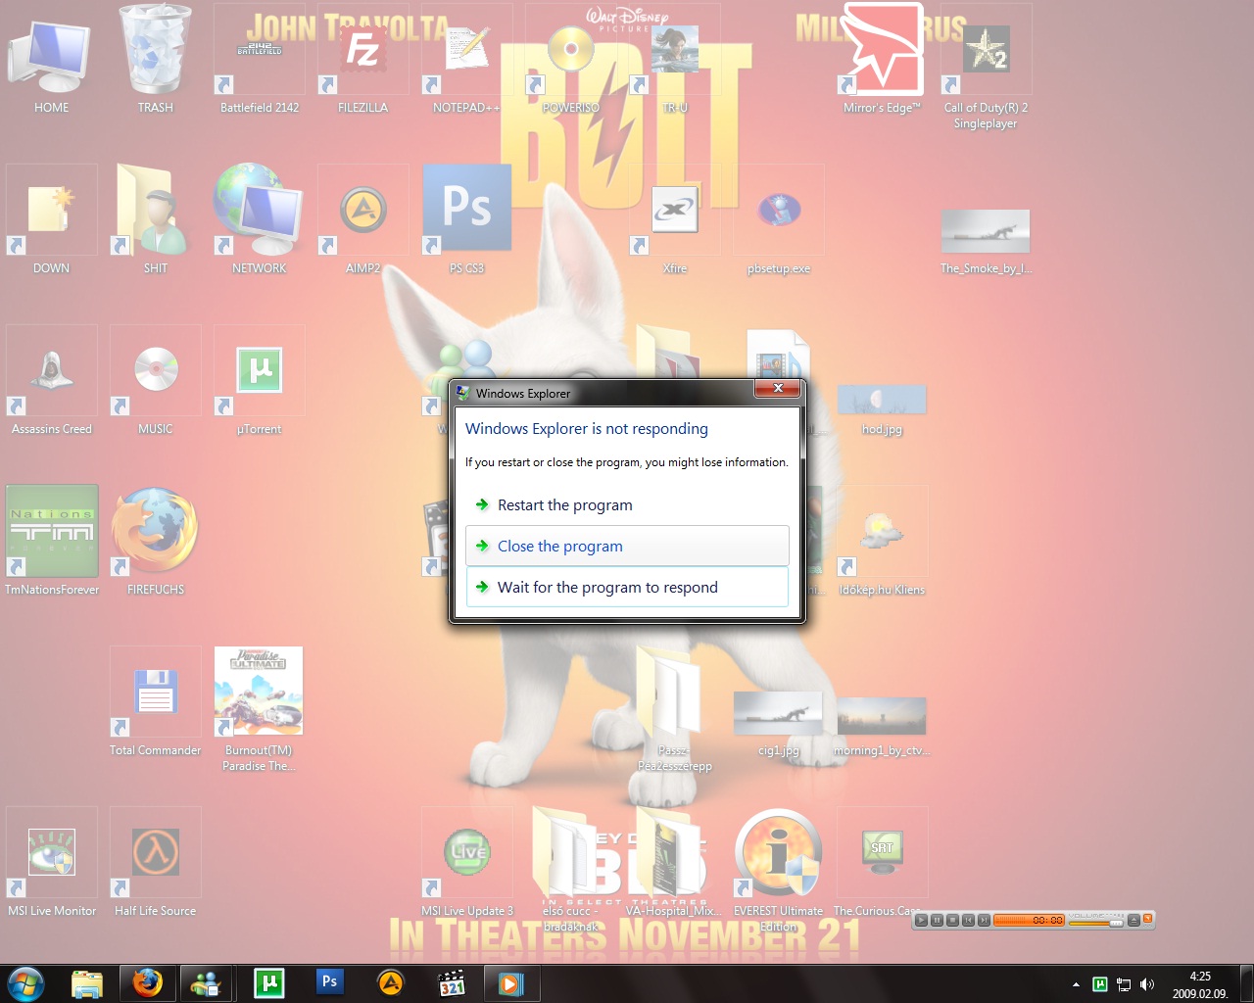Select the pbsetup.exe desktop file
This screenshot has height=1003, width=1254.
779,221
